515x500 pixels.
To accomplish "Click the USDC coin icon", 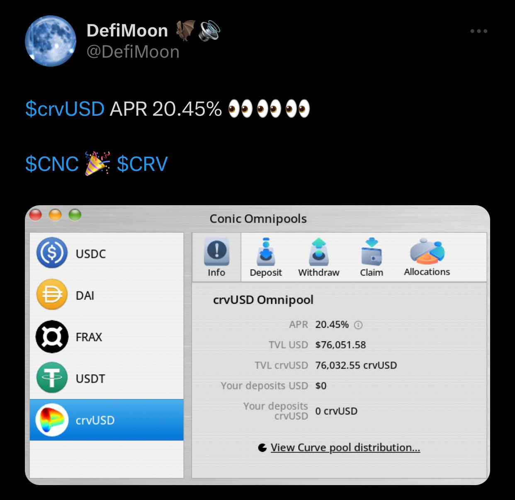I will pyautogui.click(x=52, y=252).
